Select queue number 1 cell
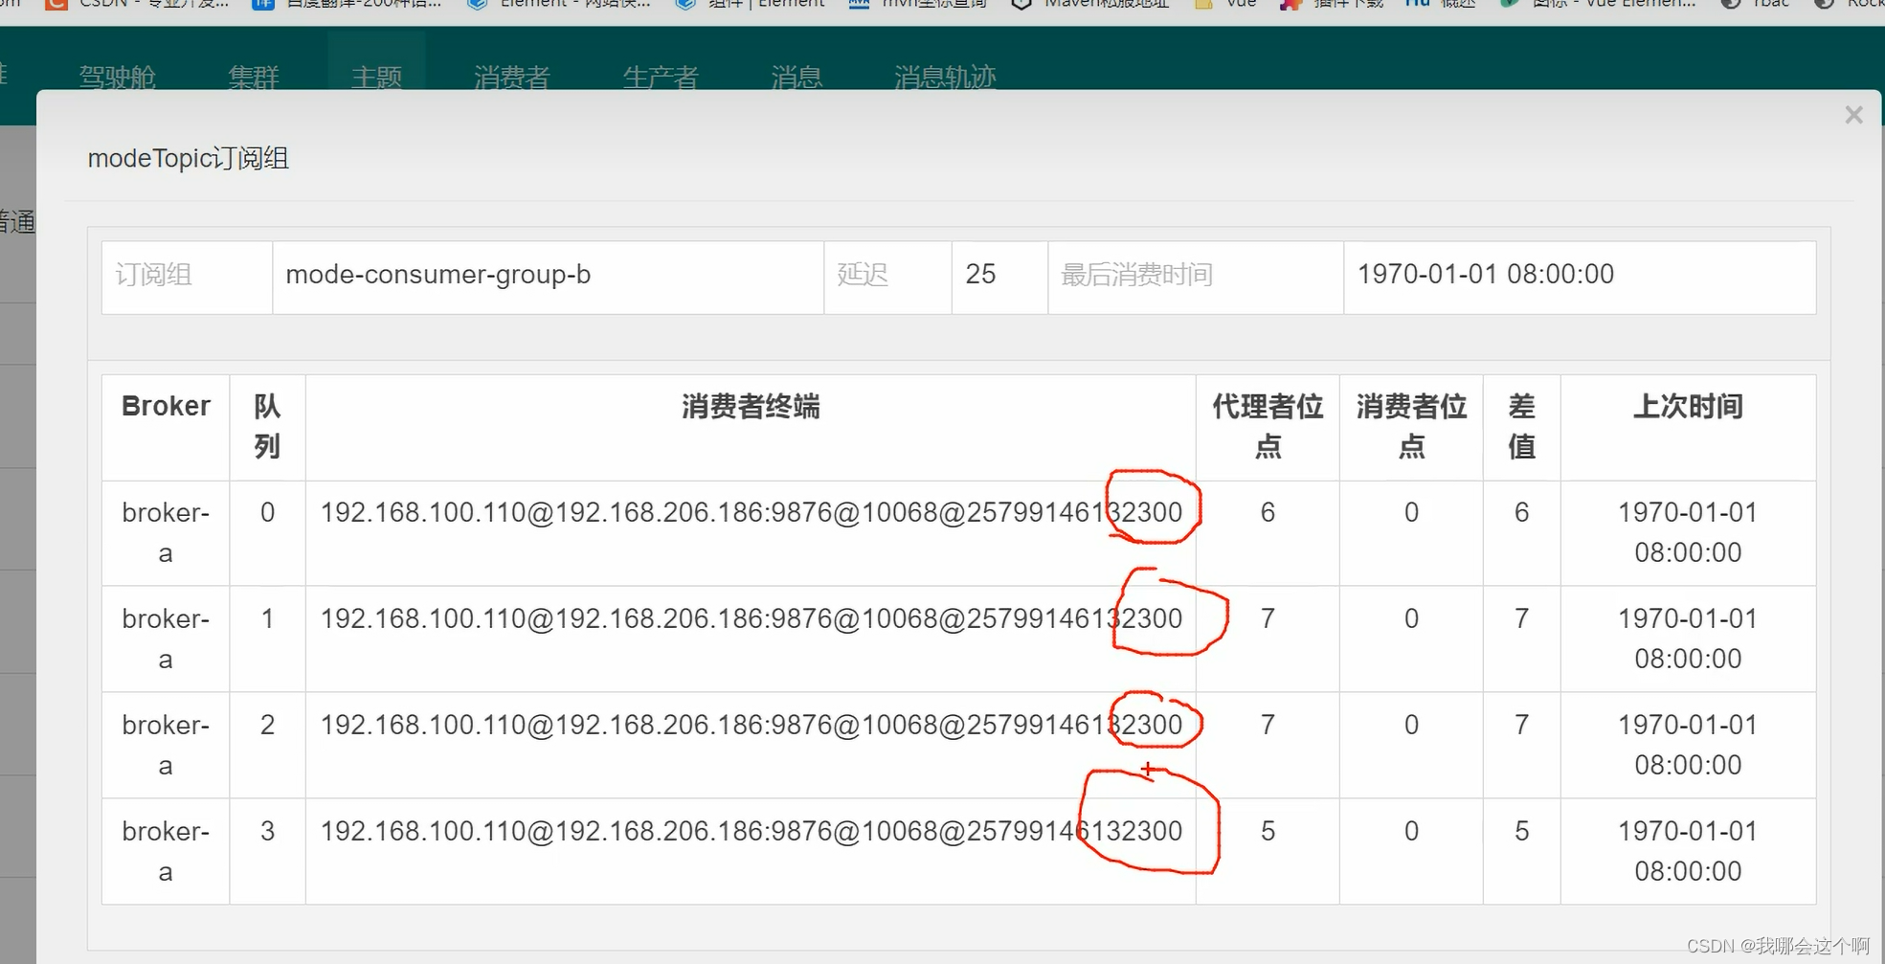The height and width of the screenshot is (964, 1885). pyautogui.click(x=267, y=639)
